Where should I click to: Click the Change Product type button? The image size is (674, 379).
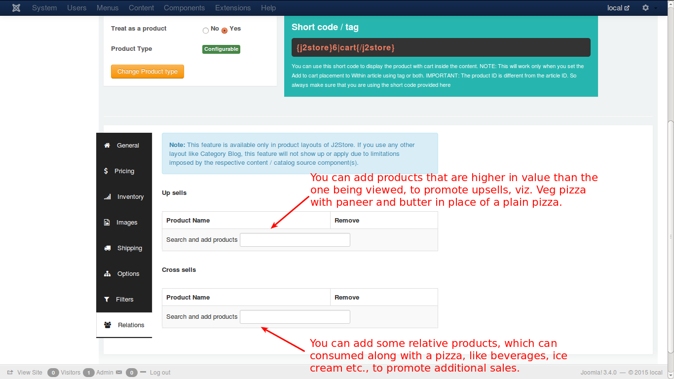coord(148,72)
